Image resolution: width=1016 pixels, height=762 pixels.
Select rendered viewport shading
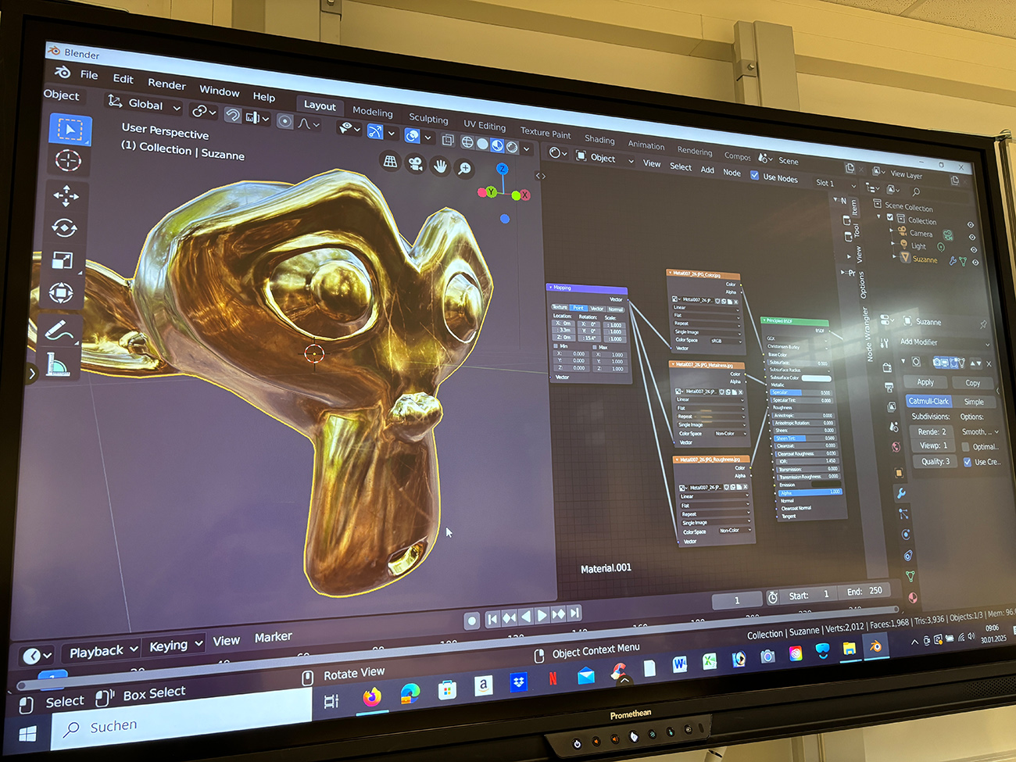[x=512, y=147]
